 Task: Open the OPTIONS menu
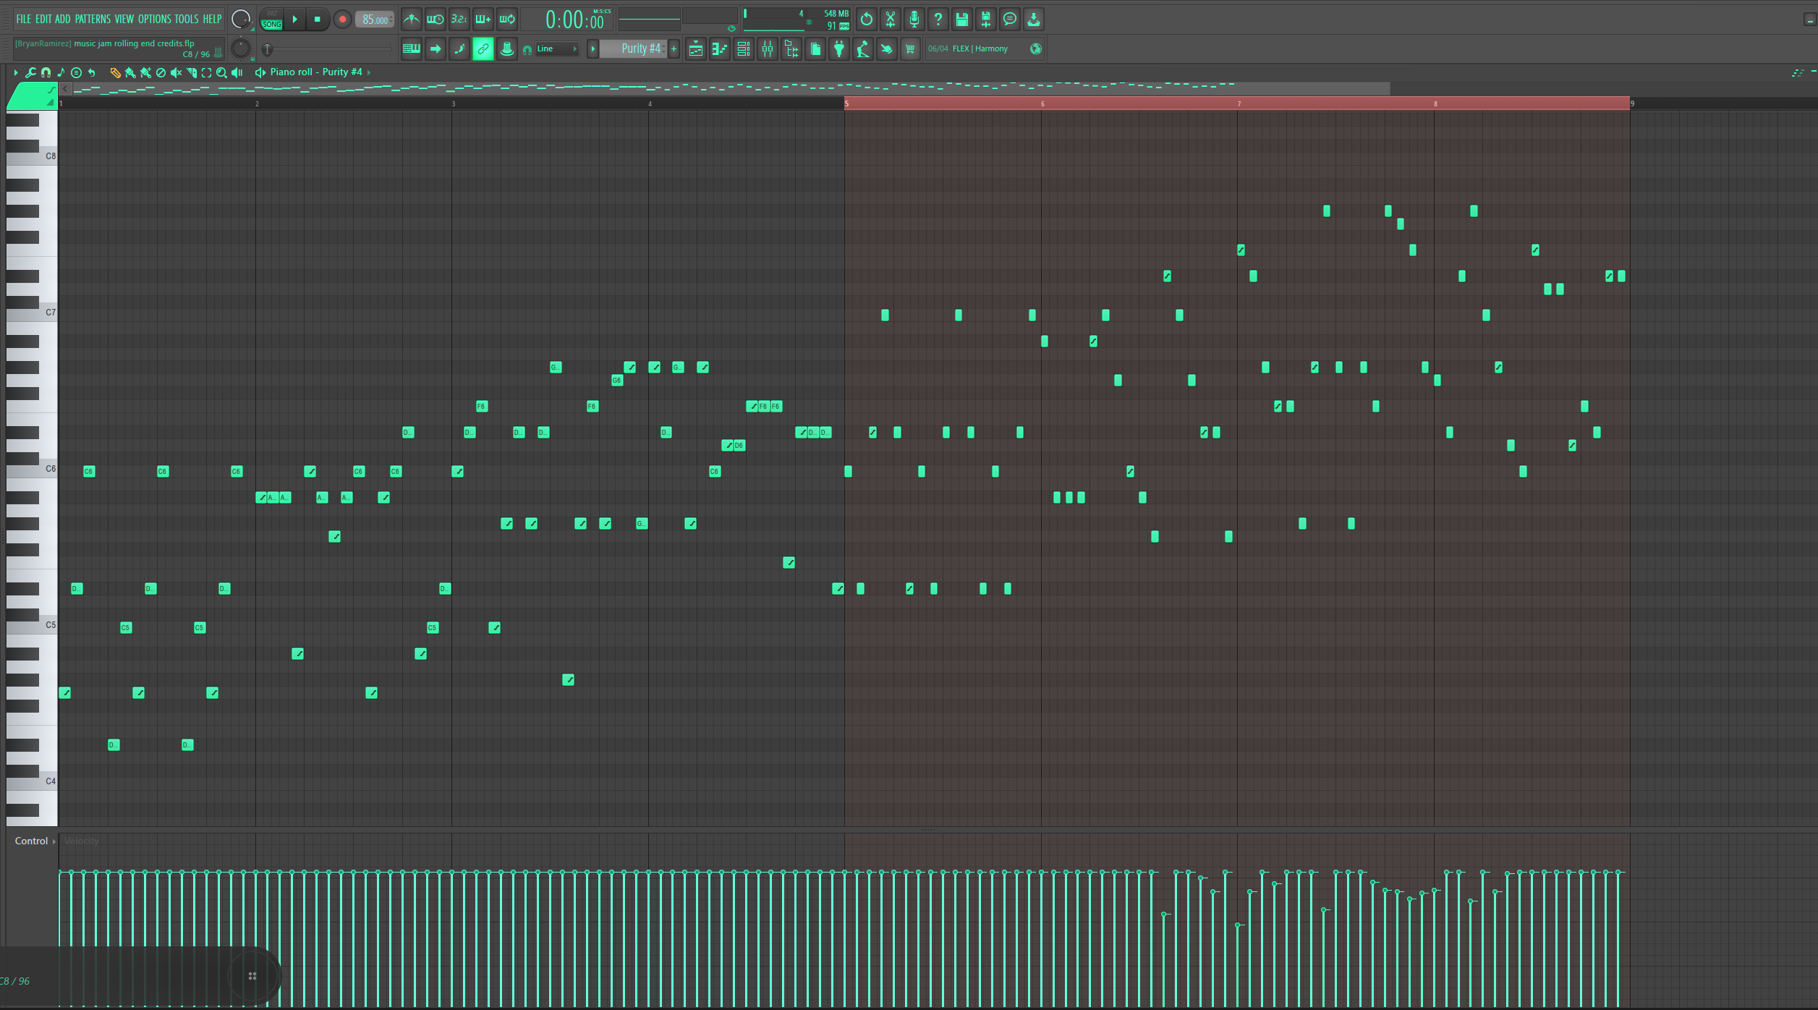pyautogui.click(x=155, y=19)
